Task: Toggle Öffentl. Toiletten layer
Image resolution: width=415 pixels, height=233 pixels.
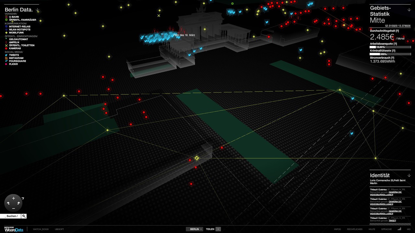Action: (x=19, y=45)
